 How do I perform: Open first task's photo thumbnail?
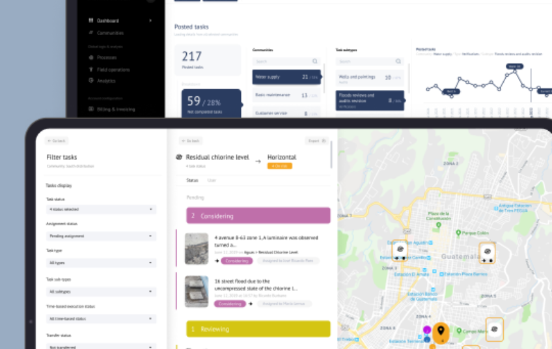[x=197, y=248]
